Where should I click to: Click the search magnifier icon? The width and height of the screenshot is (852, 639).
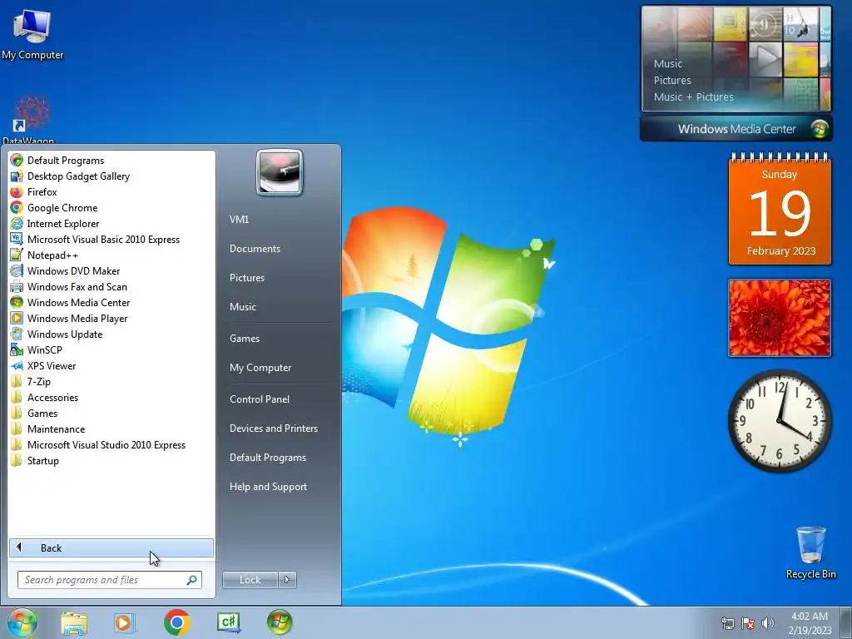192,580
